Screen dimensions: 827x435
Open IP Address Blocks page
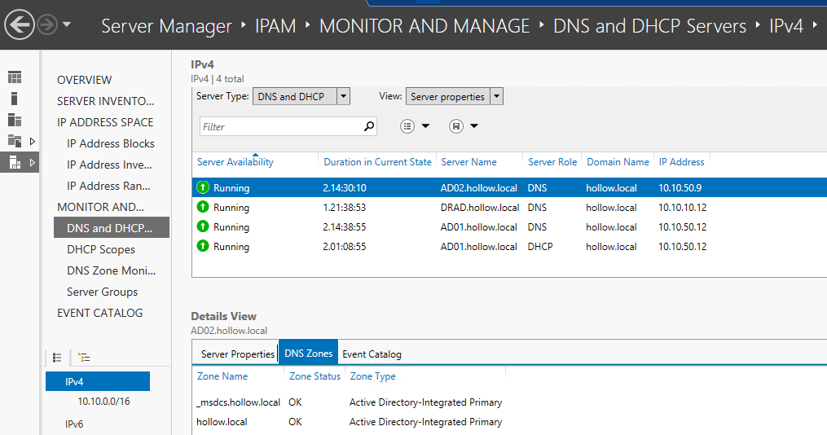(110, 143)
